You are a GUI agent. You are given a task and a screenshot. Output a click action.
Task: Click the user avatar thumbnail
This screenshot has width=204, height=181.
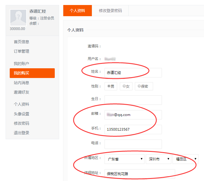[x=18, y=17]
